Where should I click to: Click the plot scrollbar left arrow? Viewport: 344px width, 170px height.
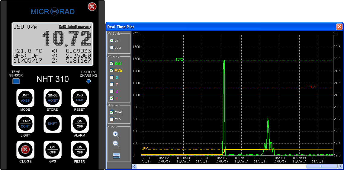[x=134, y=166]
